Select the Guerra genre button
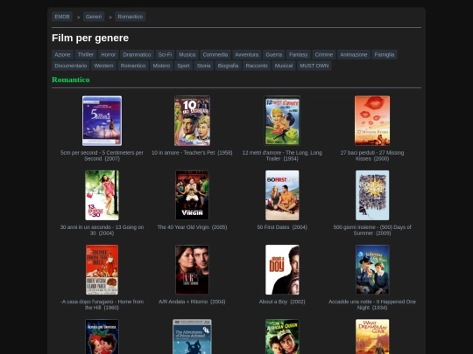473x354 pixels. [x=273, y=55]
